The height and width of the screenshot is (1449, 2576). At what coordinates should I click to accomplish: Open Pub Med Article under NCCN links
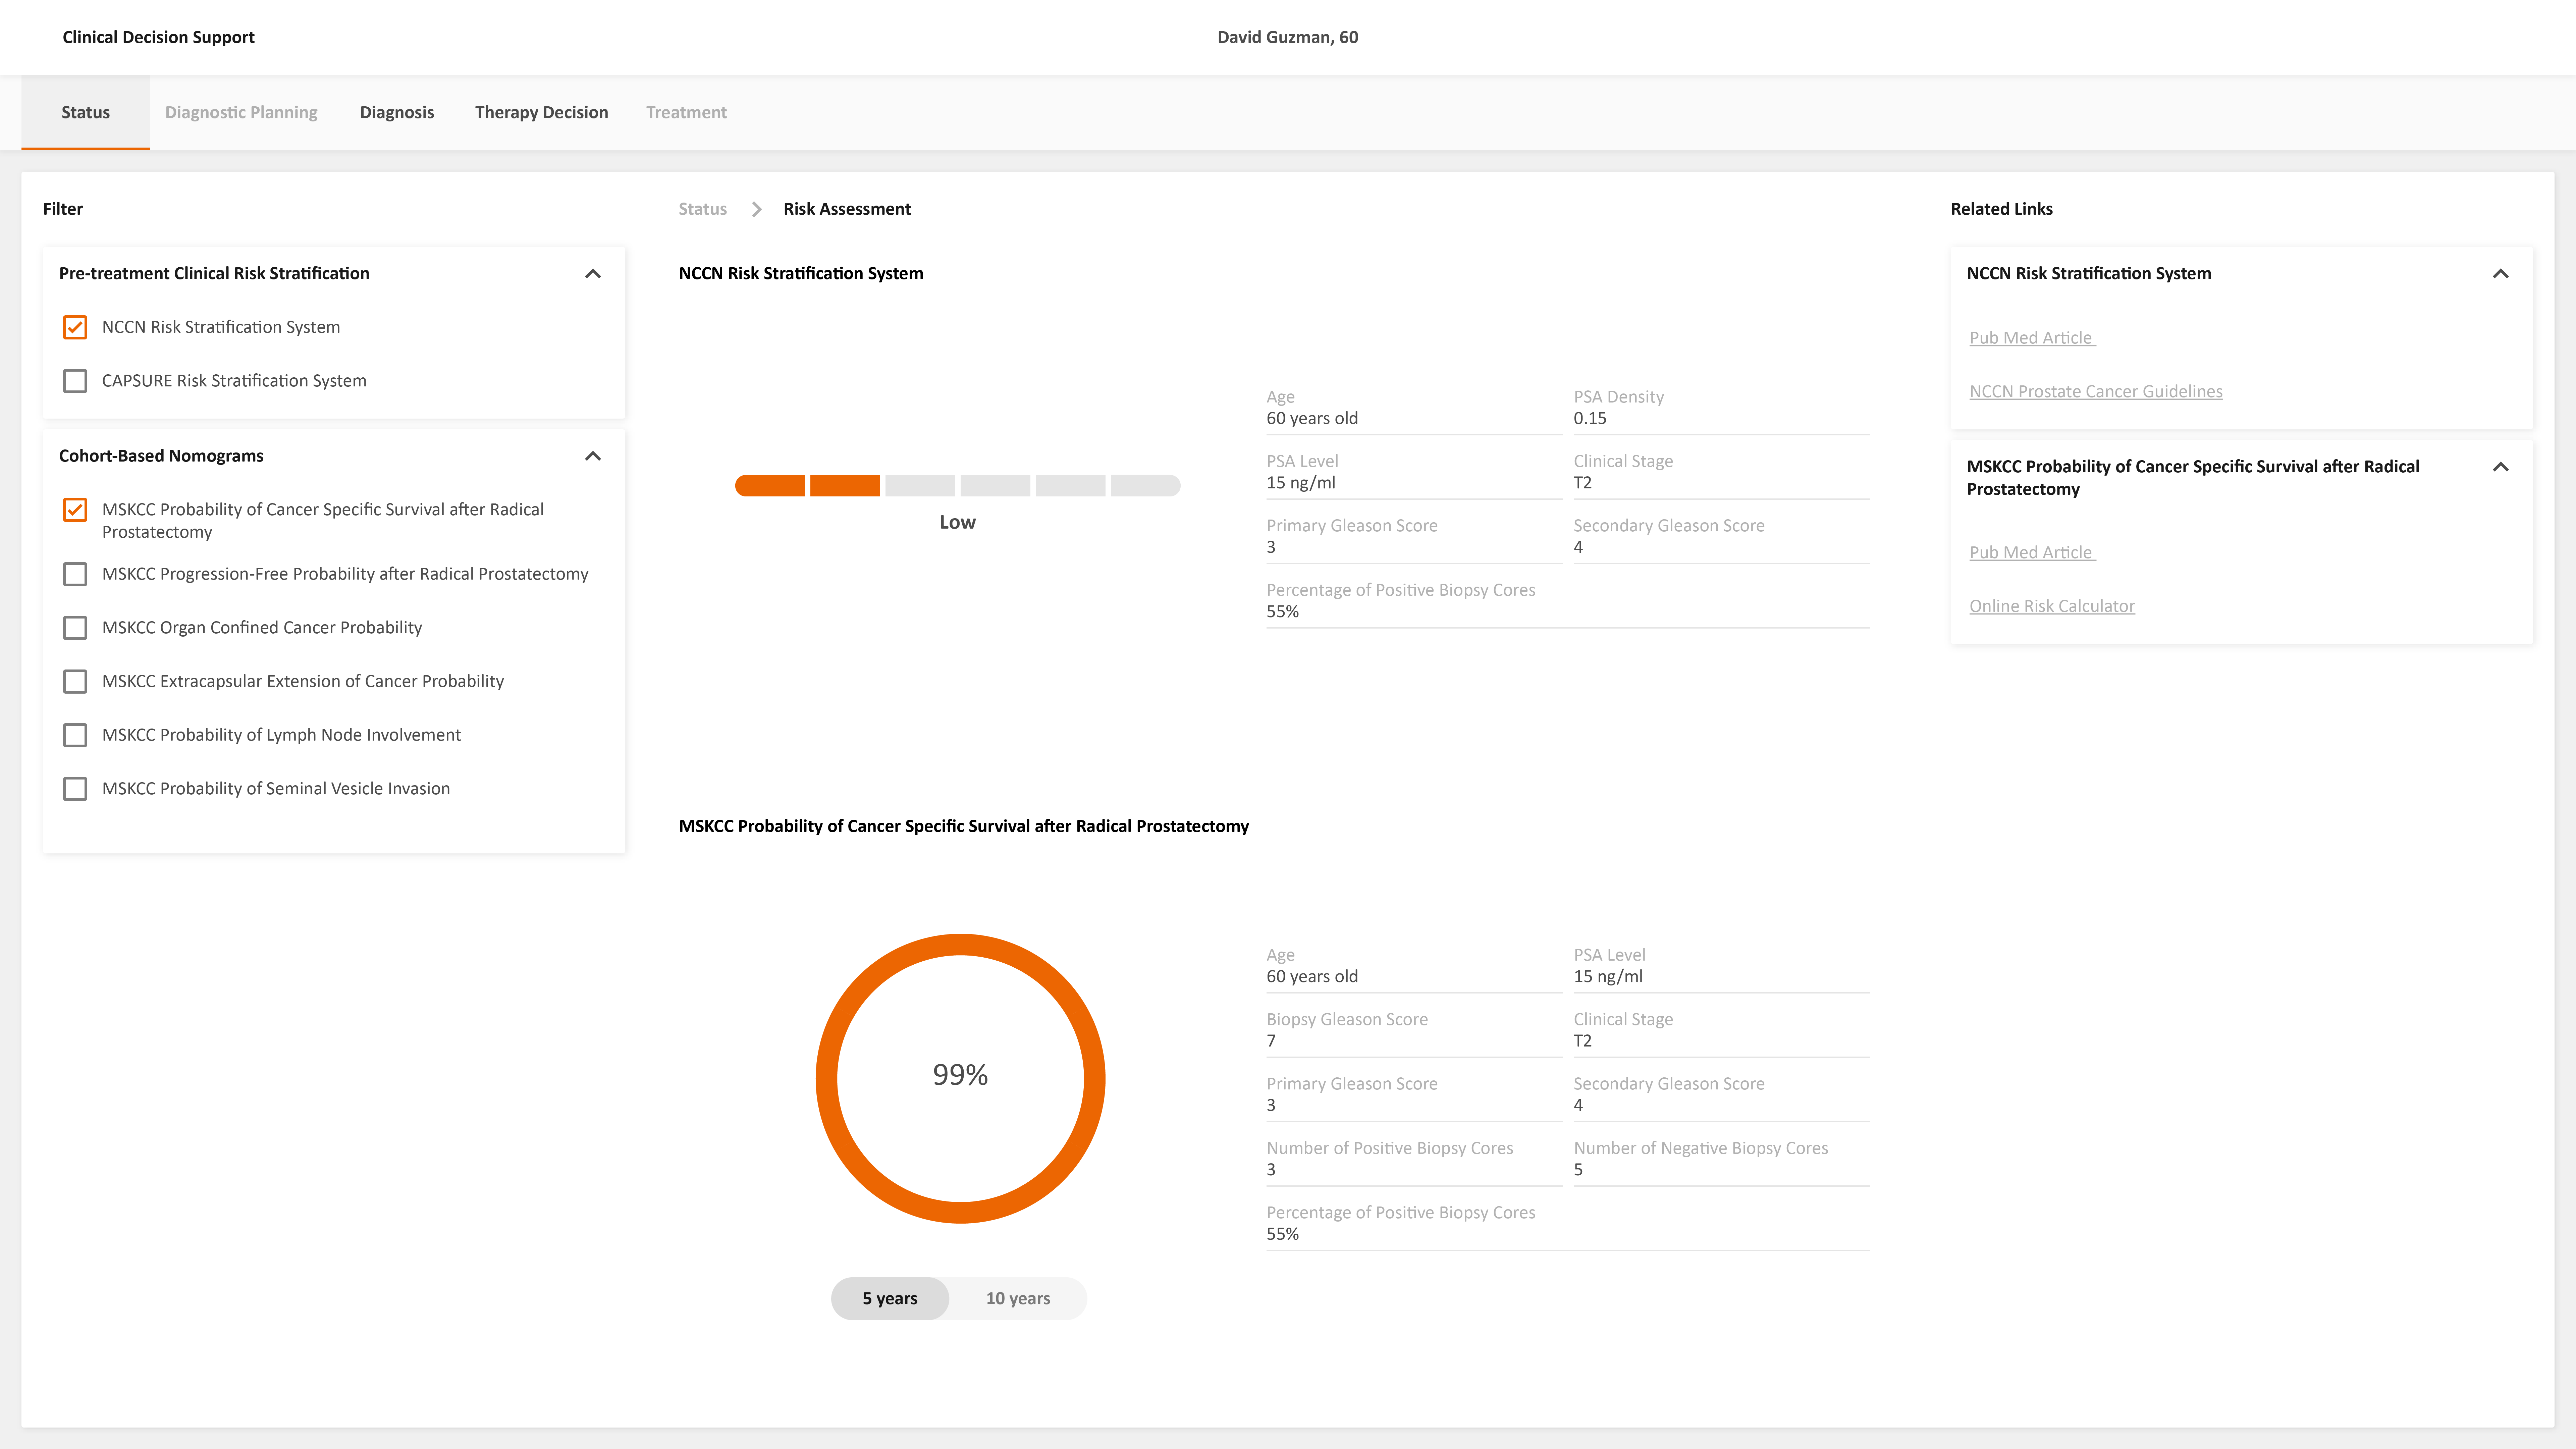(x=2032, y=338)
